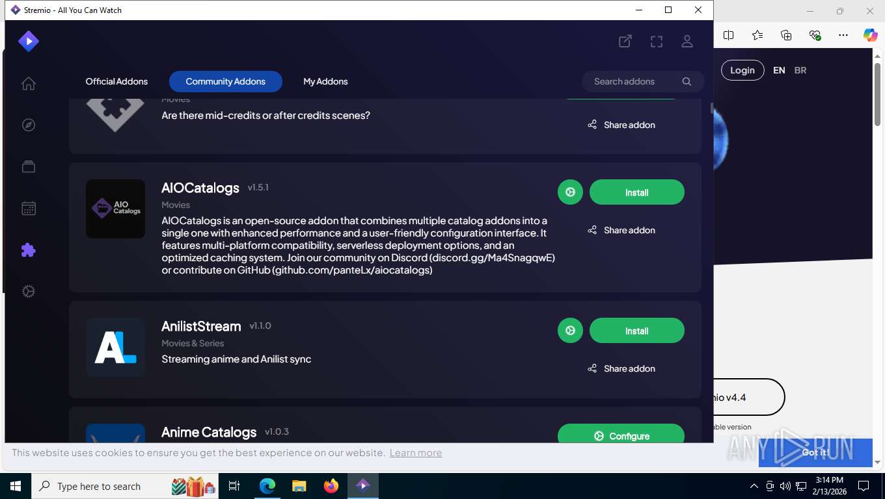
Task: Click the AIOCatalogs addon logo
Action: (x=115, y=209)
